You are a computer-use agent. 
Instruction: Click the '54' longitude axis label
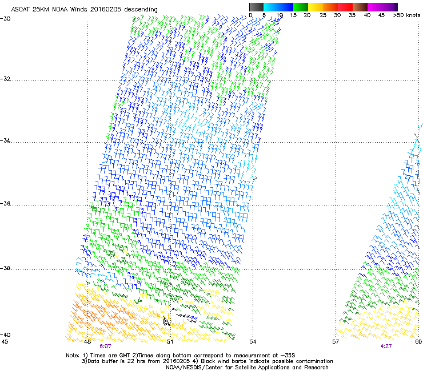[x=253, y=342]
